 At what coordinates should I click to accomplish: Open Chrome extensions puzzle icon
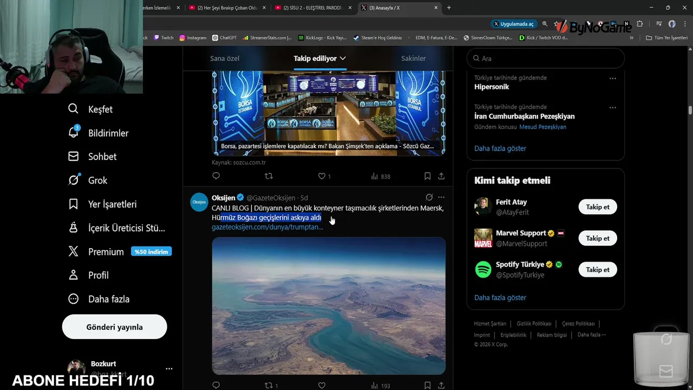tap(639, 24)
